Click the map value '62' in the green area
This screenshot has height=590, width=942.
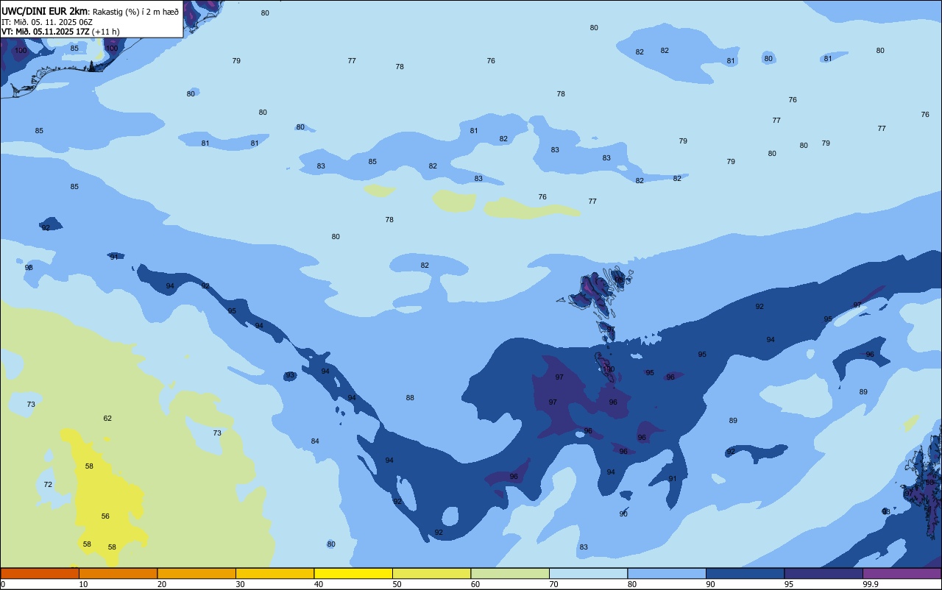107,419
